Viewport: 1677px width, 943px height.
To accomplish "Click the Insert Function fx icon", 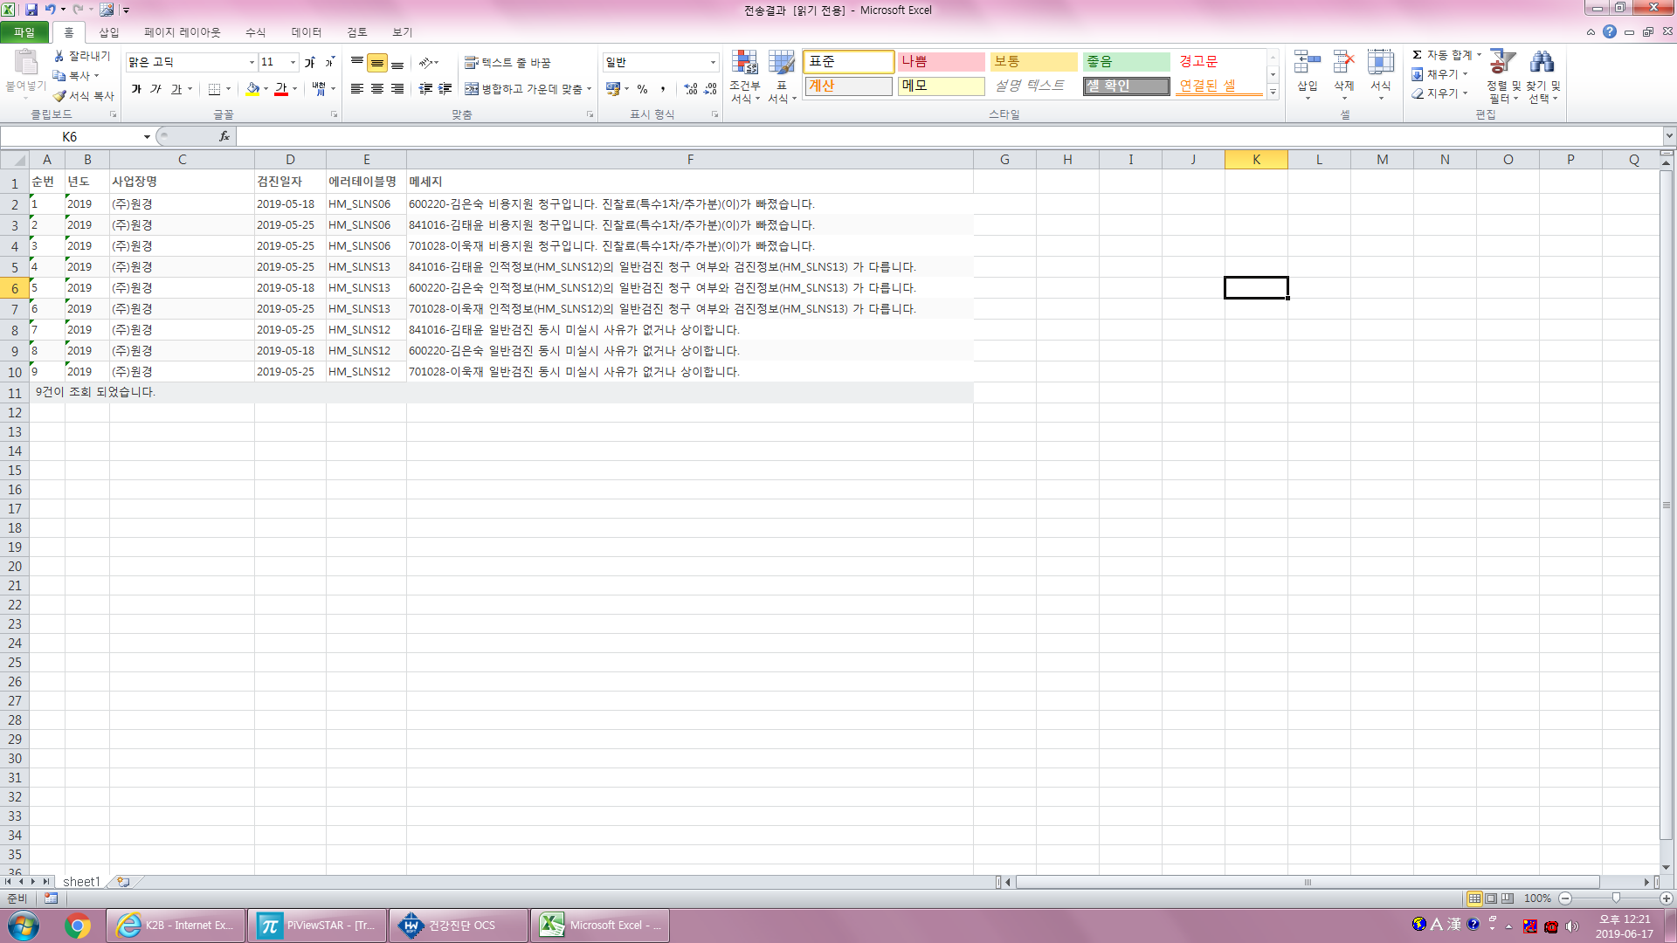I will (224, 136).
